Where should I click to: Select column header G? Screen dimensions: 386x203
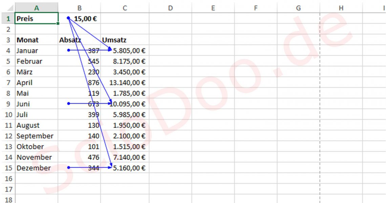tap(298, 8)
